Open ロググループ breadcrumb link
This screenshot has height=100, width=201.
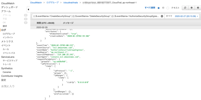pyautogui.click(x=53, y=2)
